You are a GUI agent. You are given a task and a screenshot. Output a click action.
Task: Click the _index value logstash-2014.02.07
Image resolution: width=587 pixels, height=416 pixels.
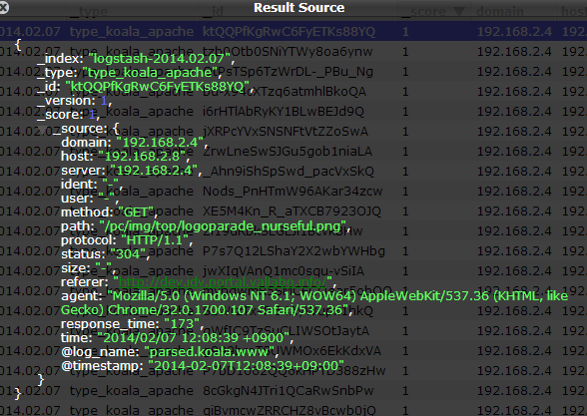click(x=159, y=58)
